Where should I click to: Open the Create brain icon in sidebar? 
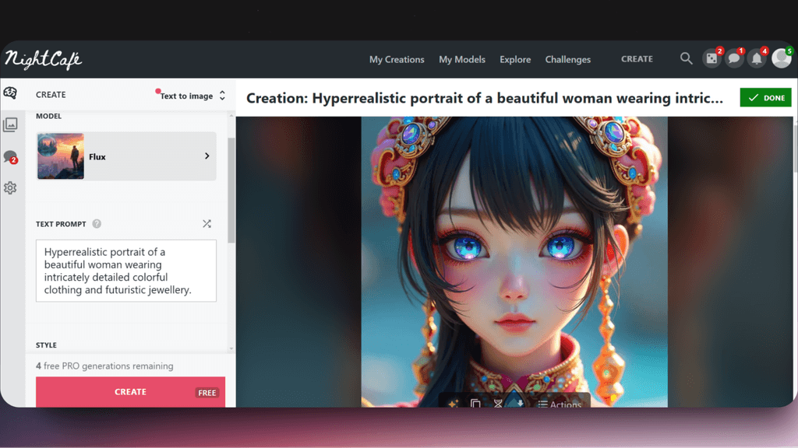pyautogui.click(x=10, y=93)
